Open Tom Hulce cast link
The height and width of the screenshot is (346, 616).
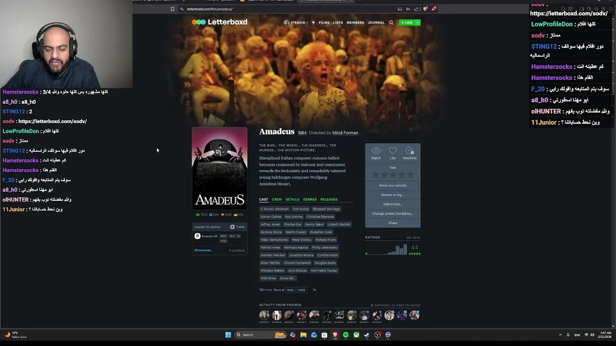click(x=300, y=209)
